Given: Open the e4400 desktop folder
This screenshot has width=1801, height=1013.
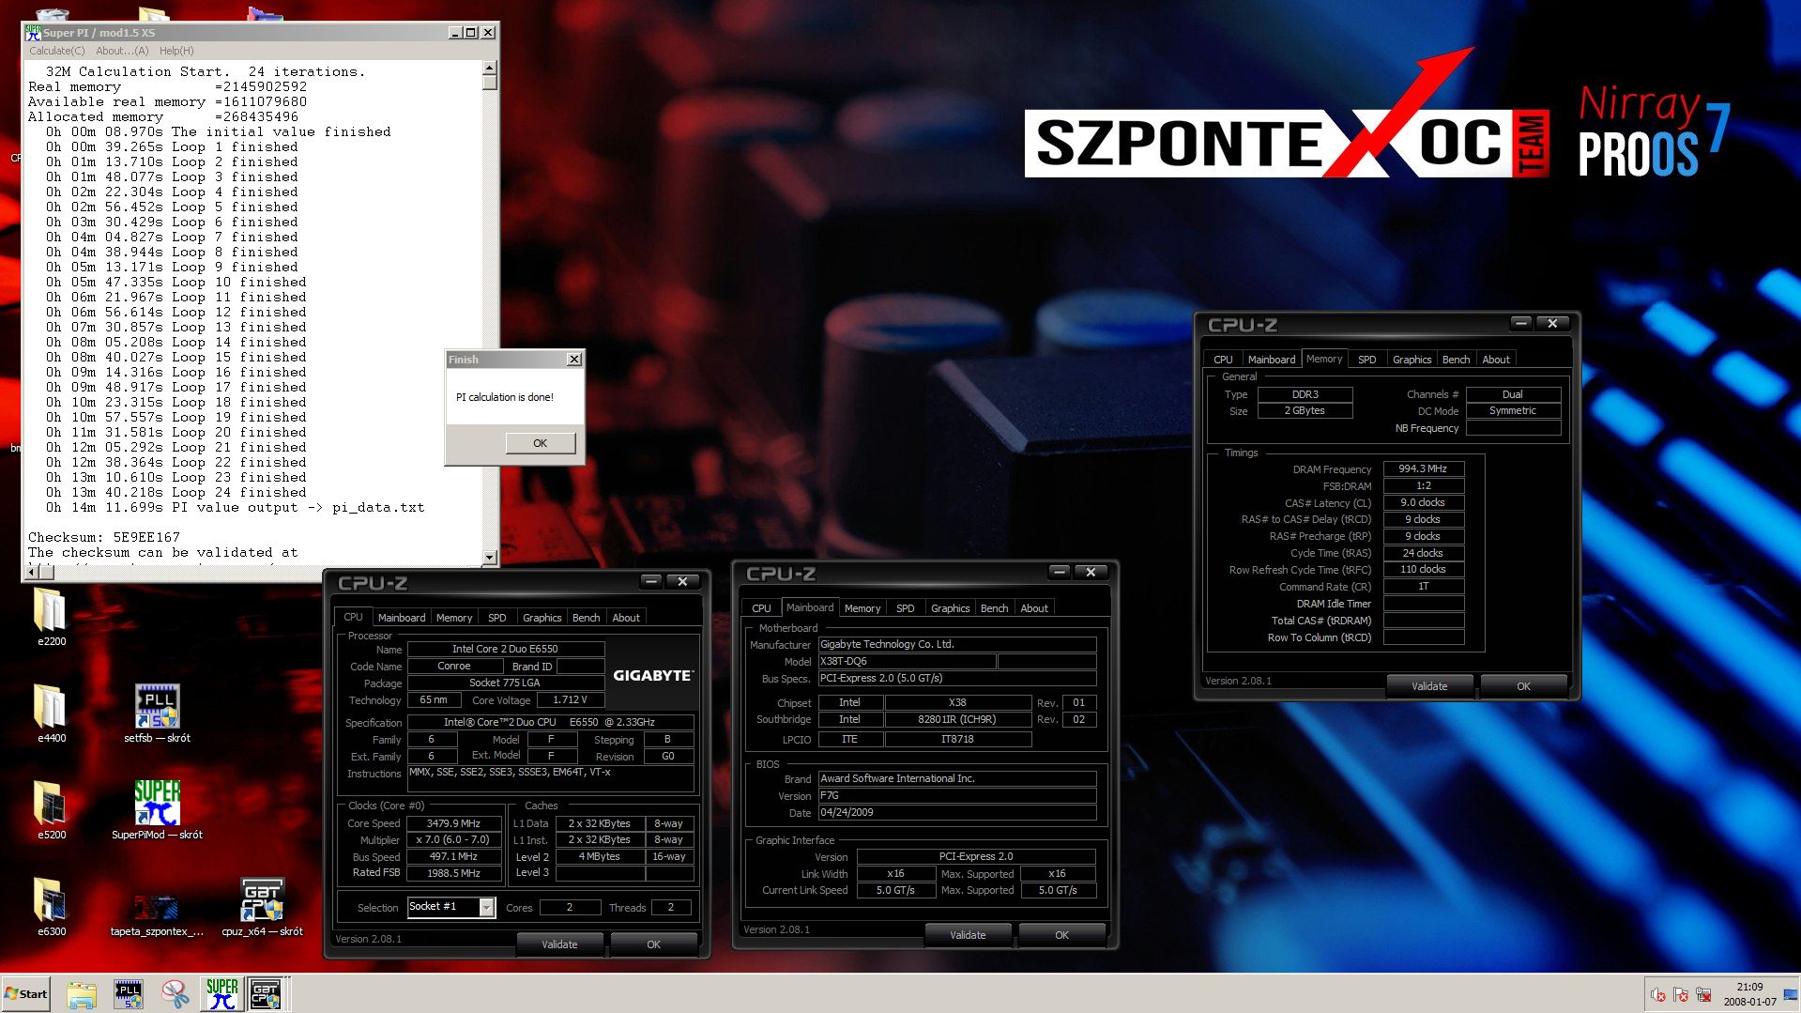Looking at the screenshot, I should 51,712.
